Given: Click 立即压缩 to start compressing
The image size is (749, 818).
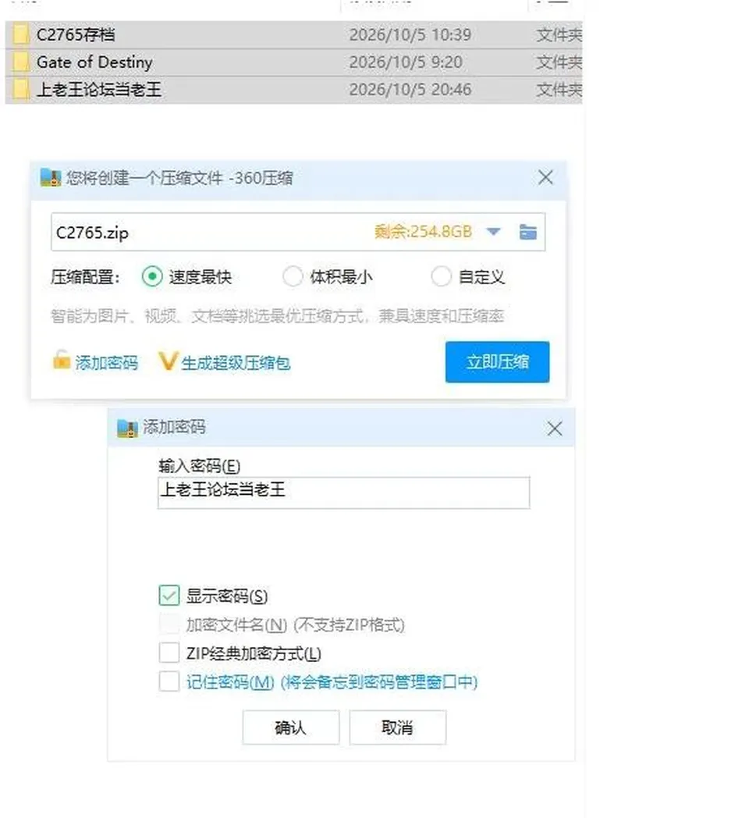Looking at the screenshot, I should (x=497, y=362).
